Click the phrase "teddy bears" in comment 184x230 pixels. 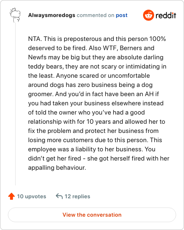click(45, 67)
